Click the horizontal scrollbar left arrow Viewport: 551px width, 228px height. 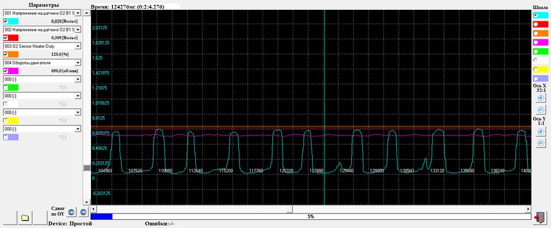coord(94,209)
